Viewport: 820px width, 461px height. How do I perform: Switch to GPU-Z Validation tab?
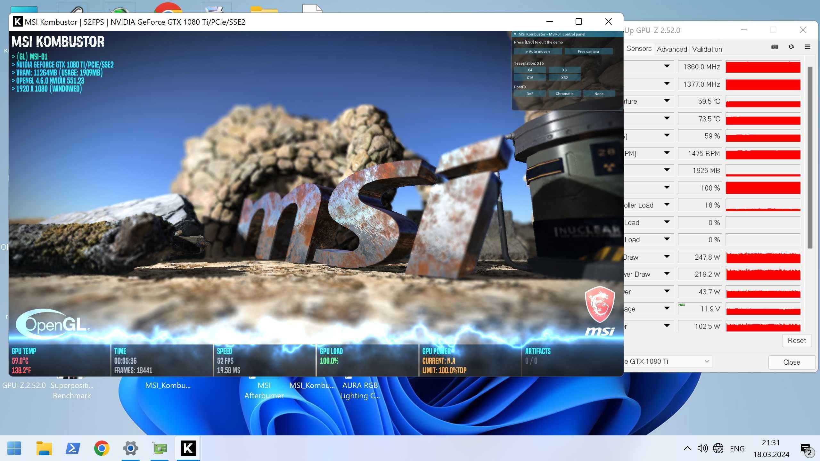[707, 49]
